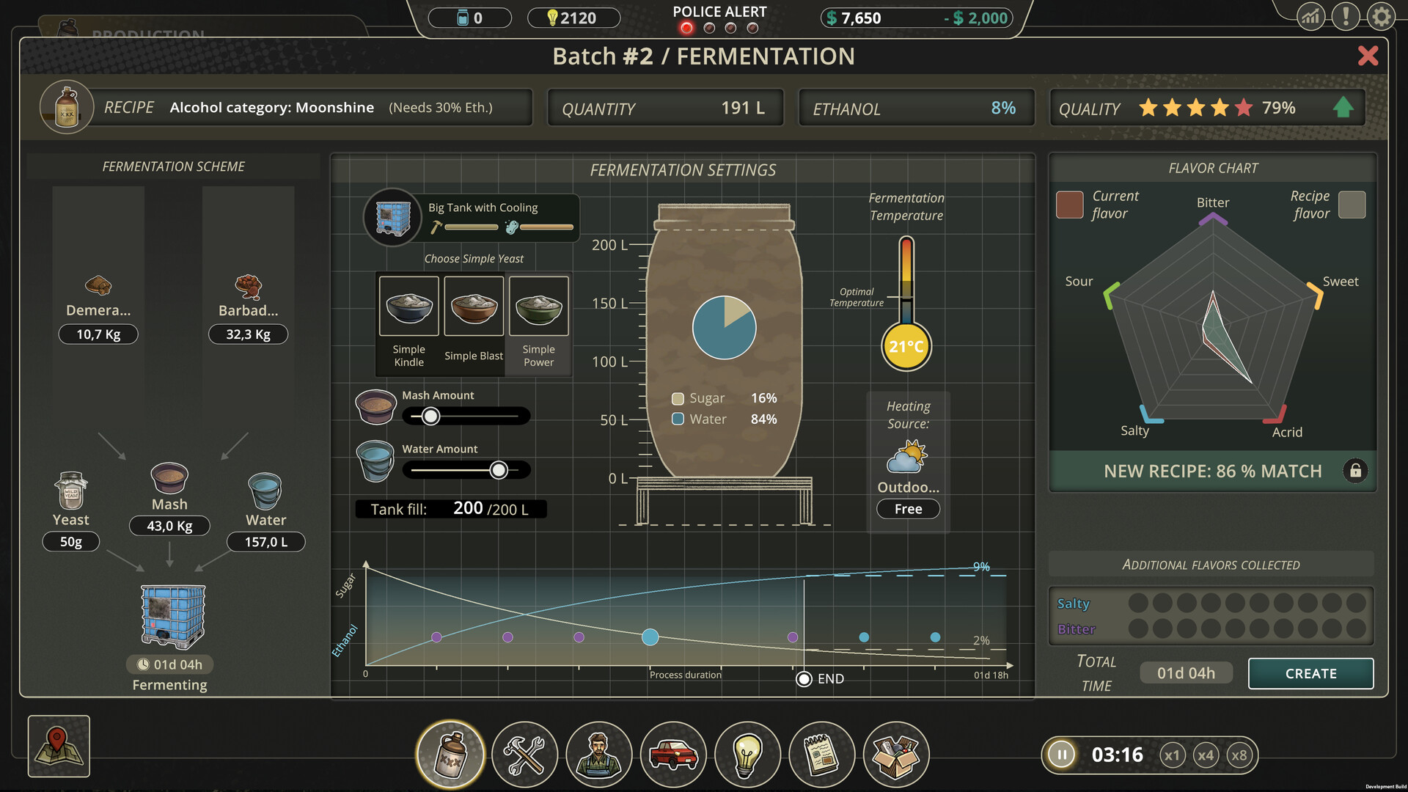Unlock the New Recipe 86% Match
This screenshot has height=792, width=1408.
click(x=1356, y=472)
